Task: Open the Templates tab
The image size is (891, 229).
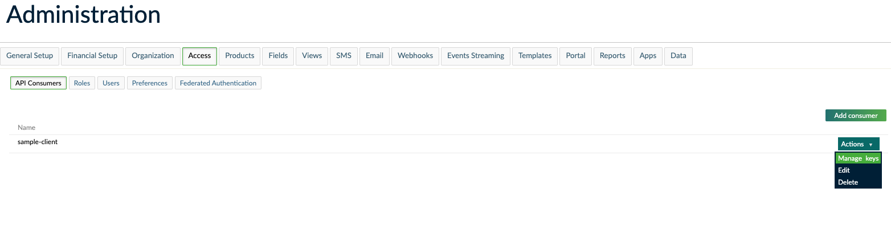Action: click(535, 56)
